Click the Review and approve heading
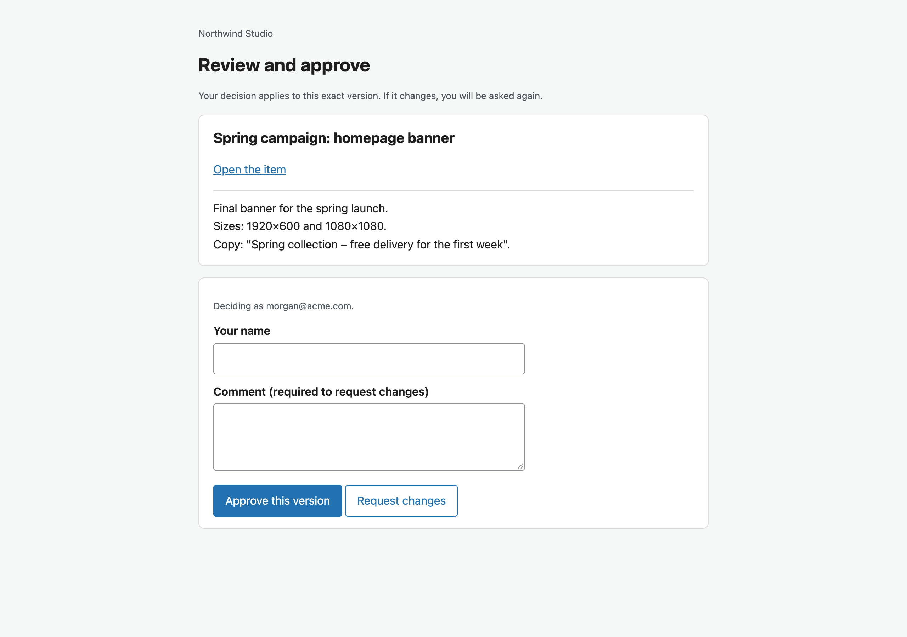Screen dimensions: 907x637 (284, 65)
